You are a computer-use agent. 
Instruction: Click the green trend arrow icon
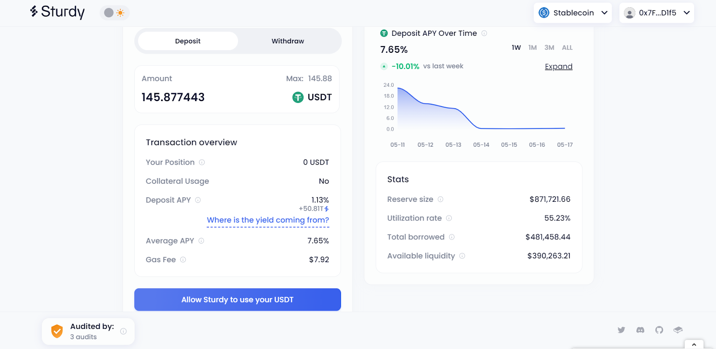(384, 66)
